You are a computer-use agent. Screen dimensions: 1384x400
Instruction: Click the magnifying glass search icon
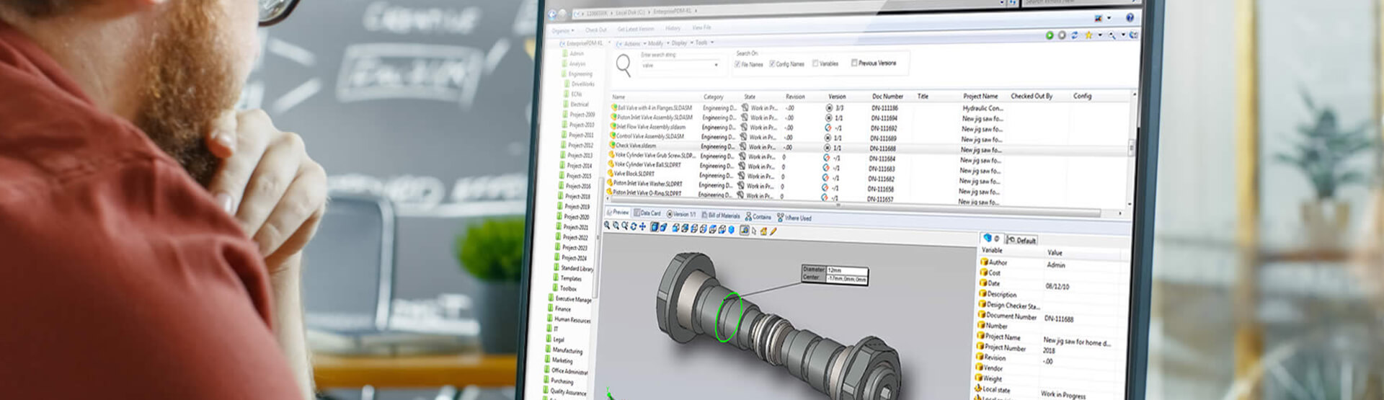(624, 65)
